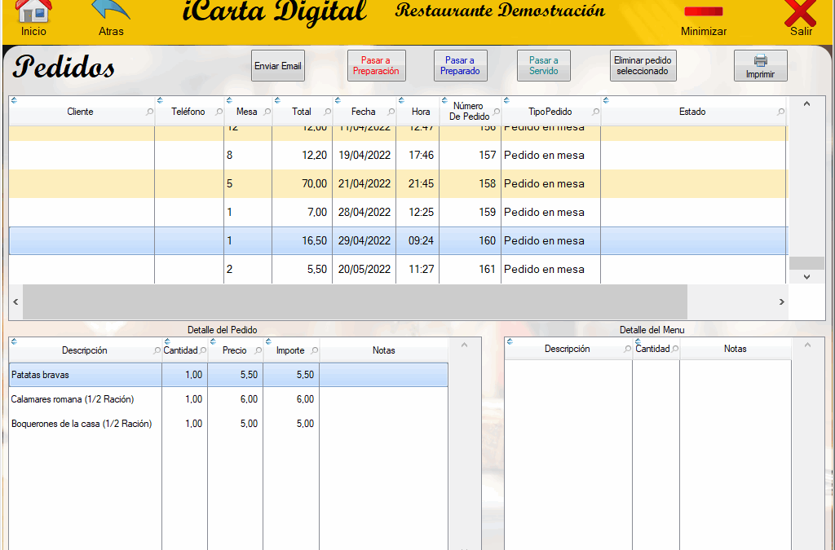The height and width of the screenshot is (550, 835).
Task: Filter arrow above Precio column
Action: [x=213, y=341]
